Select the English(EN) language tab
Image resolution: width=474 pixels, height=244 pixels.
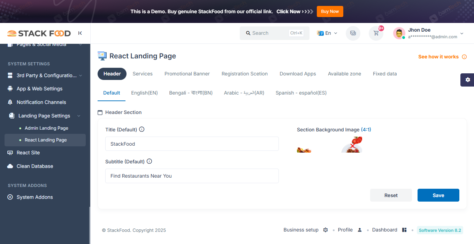point(144,93)
